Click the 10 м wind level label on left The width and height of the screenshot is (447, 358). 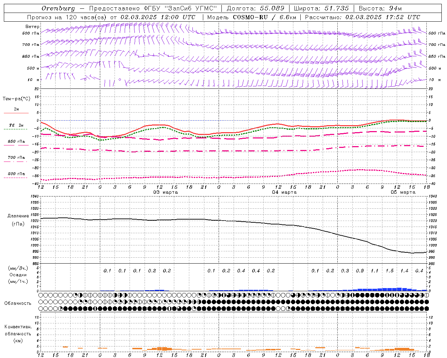tap(34, 80)
